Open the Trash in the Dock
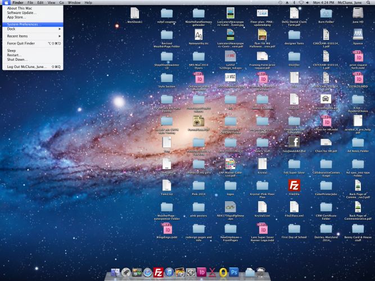Screen dimensions: 375x281 (x=260, y=273)
